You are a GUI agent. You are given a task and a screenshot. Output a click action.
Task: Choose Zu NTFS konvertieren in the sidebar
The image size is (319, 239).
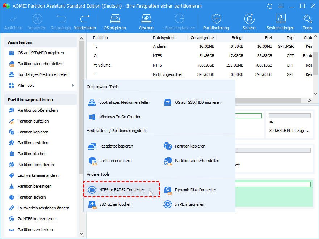[41, 219]
